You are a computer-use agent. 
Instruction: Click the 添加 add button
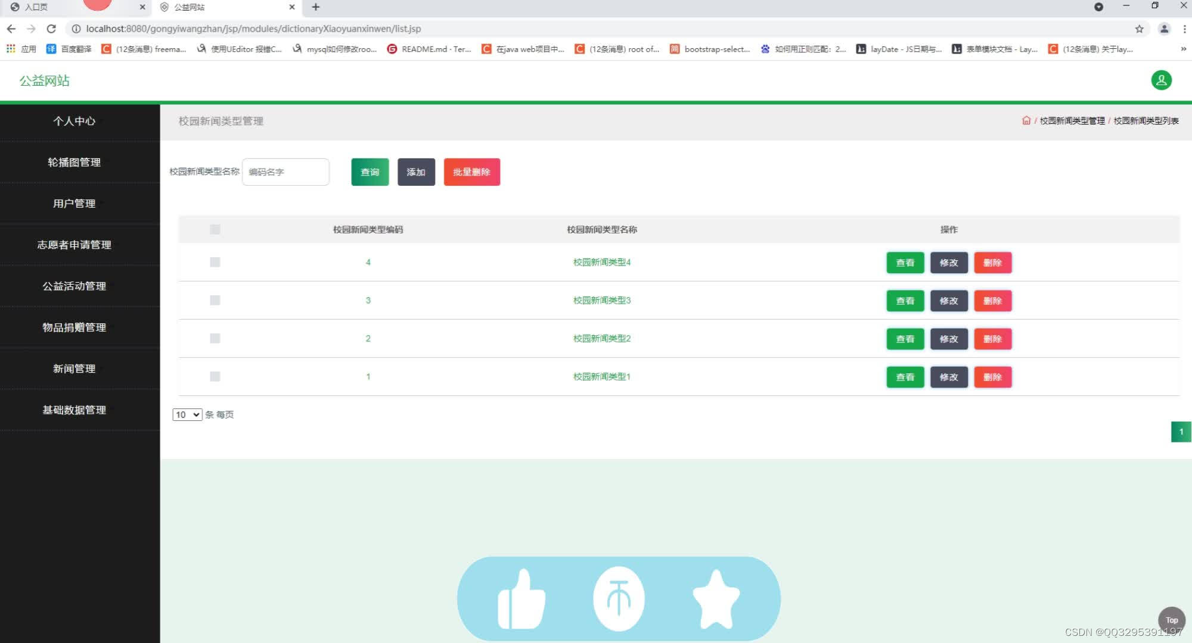point(416,172)
